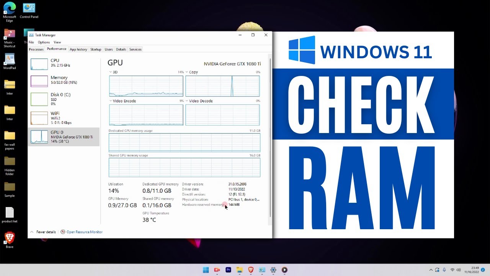Screen dimensions: 490x276
Task: Click the volume speaker tray icon
Action: [x=459, y=270]
